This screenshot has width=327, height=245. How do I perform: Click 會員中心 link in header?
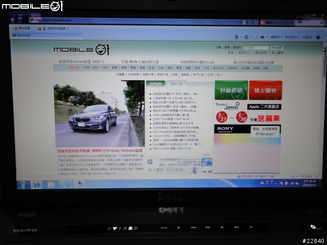(244, 53)
